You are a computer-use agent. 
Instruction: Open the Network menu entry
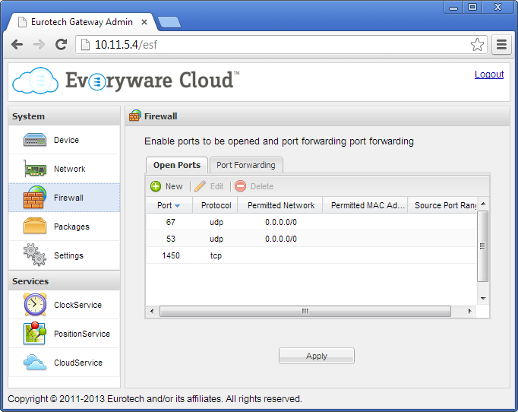coord(64,169)
